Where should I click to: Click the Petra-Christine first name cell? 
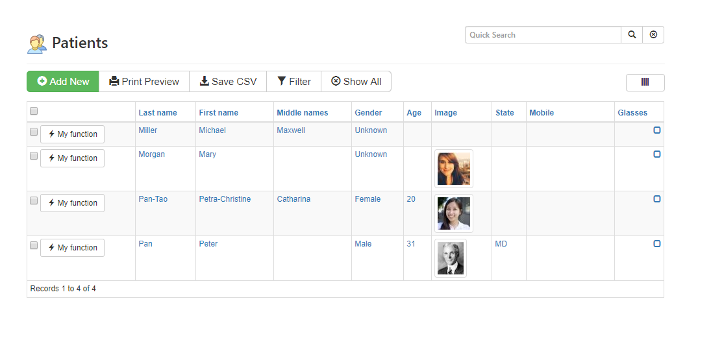pyautogui.click(x=225, y=199)
